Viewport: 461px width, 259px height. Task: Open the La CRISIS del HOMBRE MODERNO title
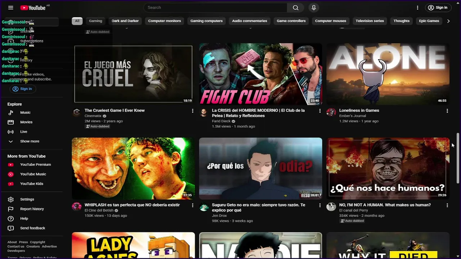[x=258, y=113]
